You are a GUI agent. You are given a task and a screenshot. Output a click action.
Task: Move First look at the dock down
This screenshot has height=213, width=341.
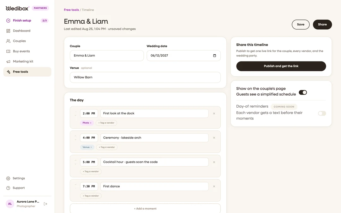[75, 115]
